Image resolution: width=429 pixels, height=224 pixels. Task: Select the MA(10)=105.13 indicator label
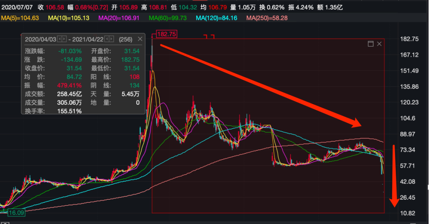click(69, 18)
